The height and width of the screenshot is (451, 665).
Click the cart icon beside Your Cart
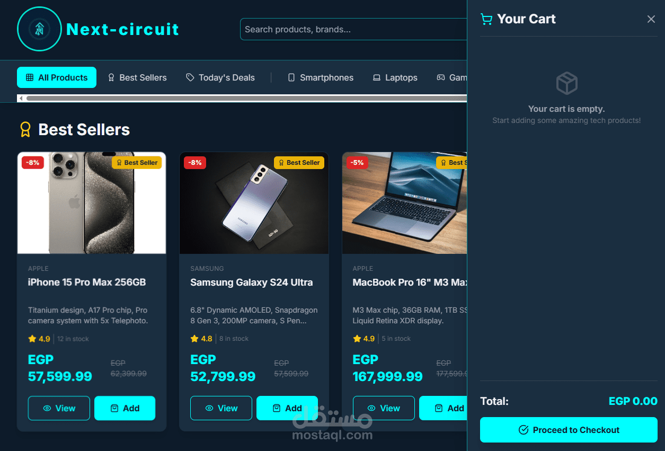pyautogui.click(x=486, y=19)
